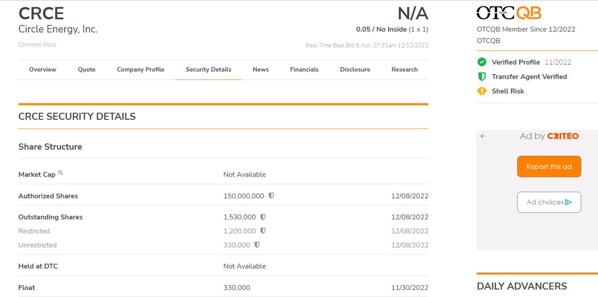
Task: Click the Transfer Agent Verified label
Action: click(529, 77)
